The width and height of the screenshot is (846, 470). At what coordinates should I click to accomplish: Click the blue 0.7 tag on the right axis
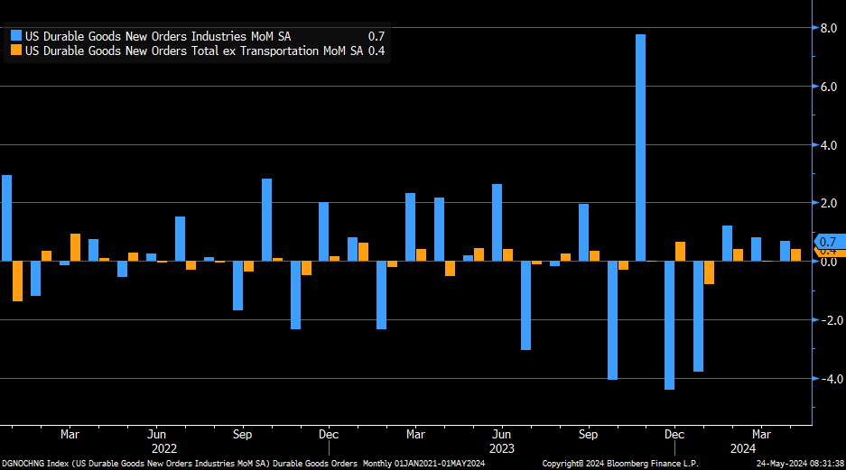click(x=828, y=241)
